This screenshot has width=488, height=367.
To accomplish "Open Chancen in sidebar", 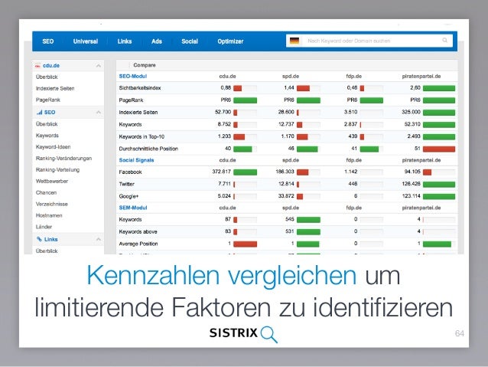I will 46,193.
